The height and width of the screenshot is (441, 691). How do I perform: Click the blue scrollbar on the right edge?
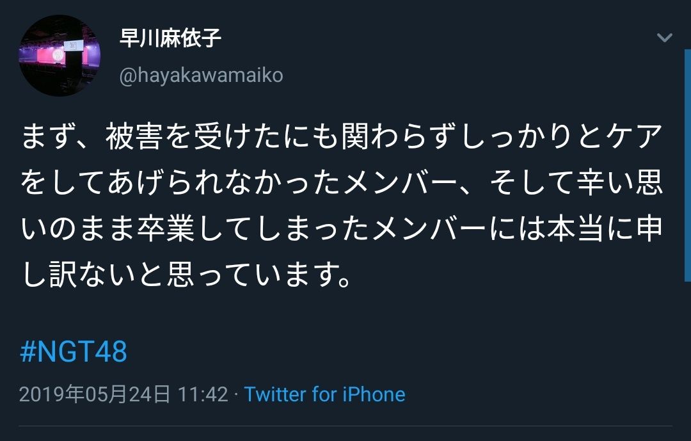pyautogui.click(x=687, y=165)
